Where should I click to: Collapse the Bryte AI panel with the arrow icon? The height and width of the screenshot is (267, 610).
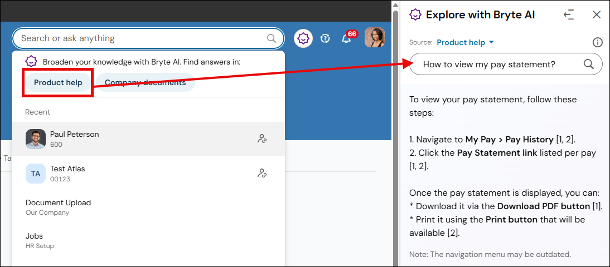[569, 15]
